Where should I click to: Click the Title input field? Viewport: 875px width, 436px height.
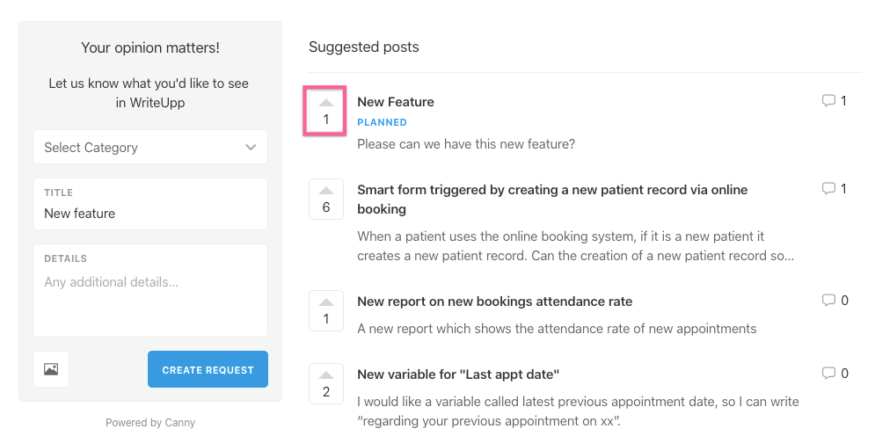click(x=150, y=204)
